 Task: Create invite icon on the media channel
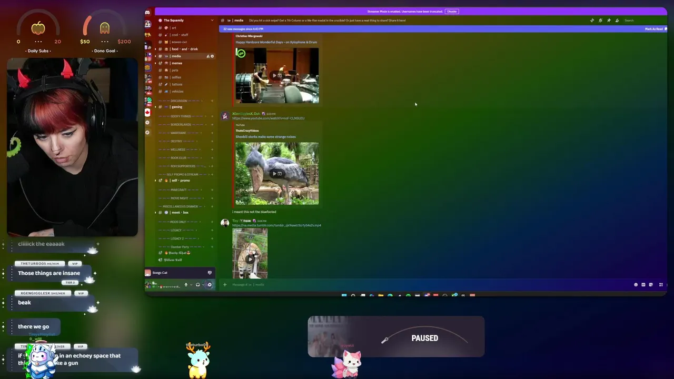(208, 56)
